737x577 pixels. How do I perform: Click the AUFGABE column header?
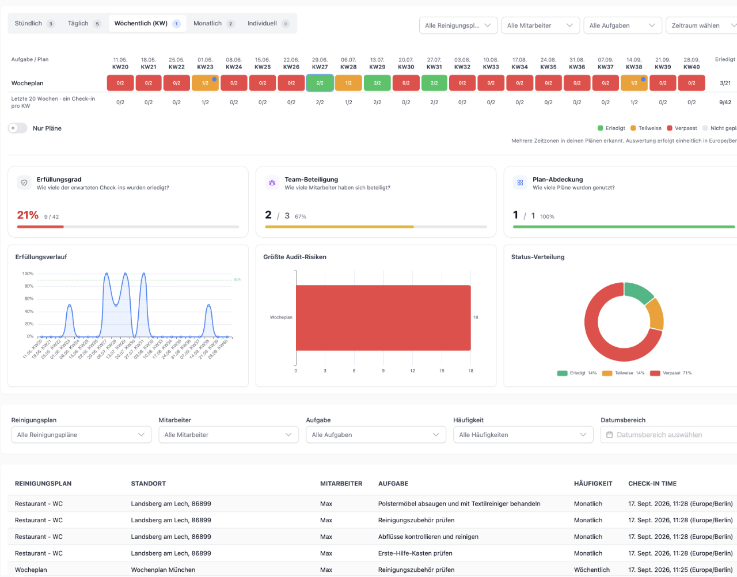pos(393,484)
